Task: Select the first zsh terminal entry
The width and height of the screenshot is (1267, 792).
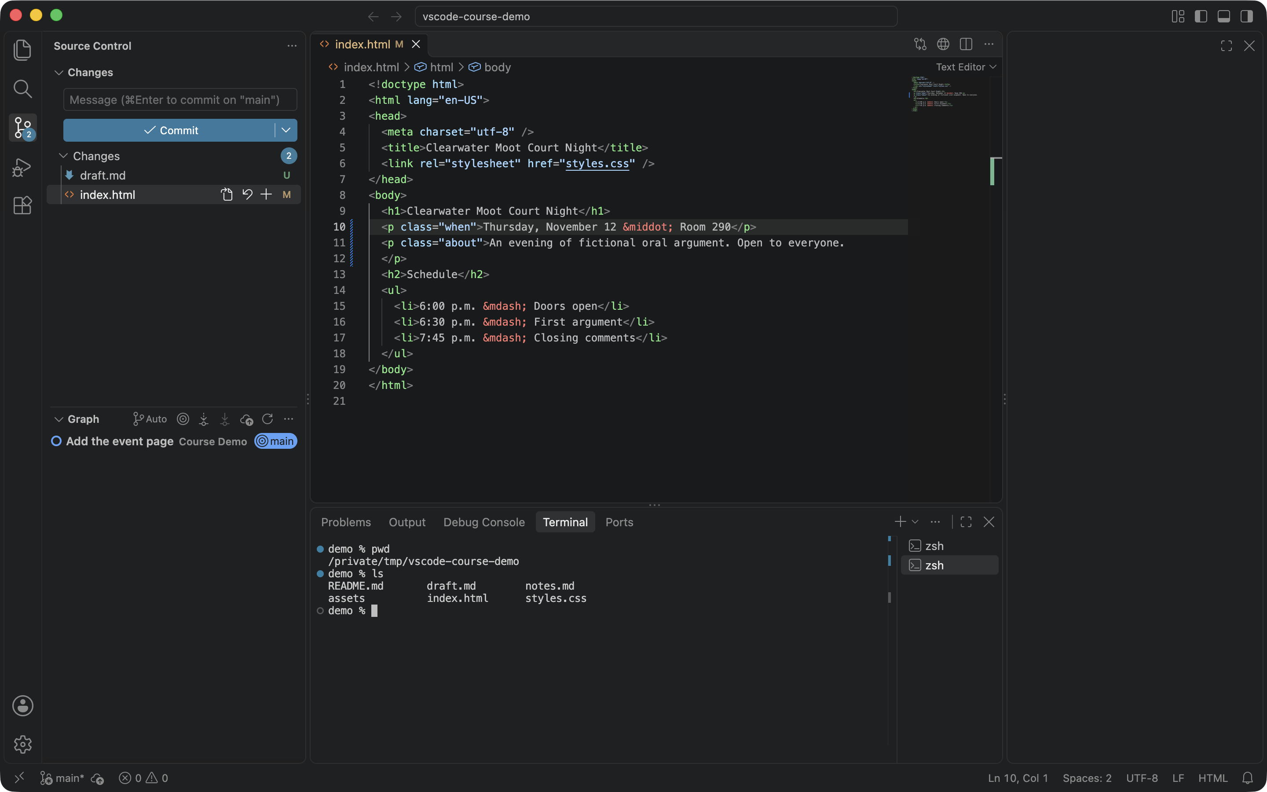Action: [949, 546]
